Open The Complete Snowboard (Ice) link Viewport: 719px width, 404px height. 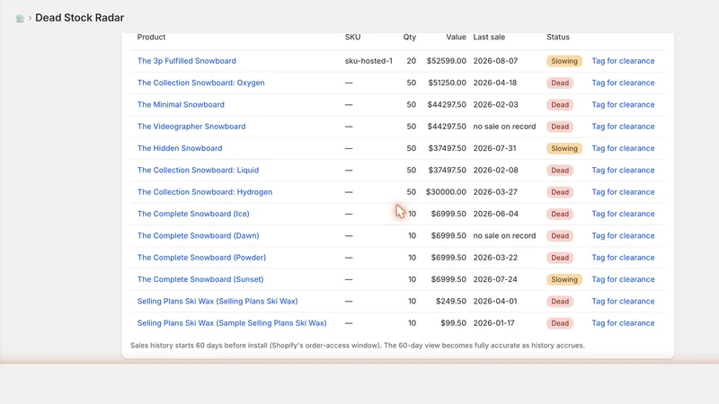pyautogui.click(x=193, y=214)
